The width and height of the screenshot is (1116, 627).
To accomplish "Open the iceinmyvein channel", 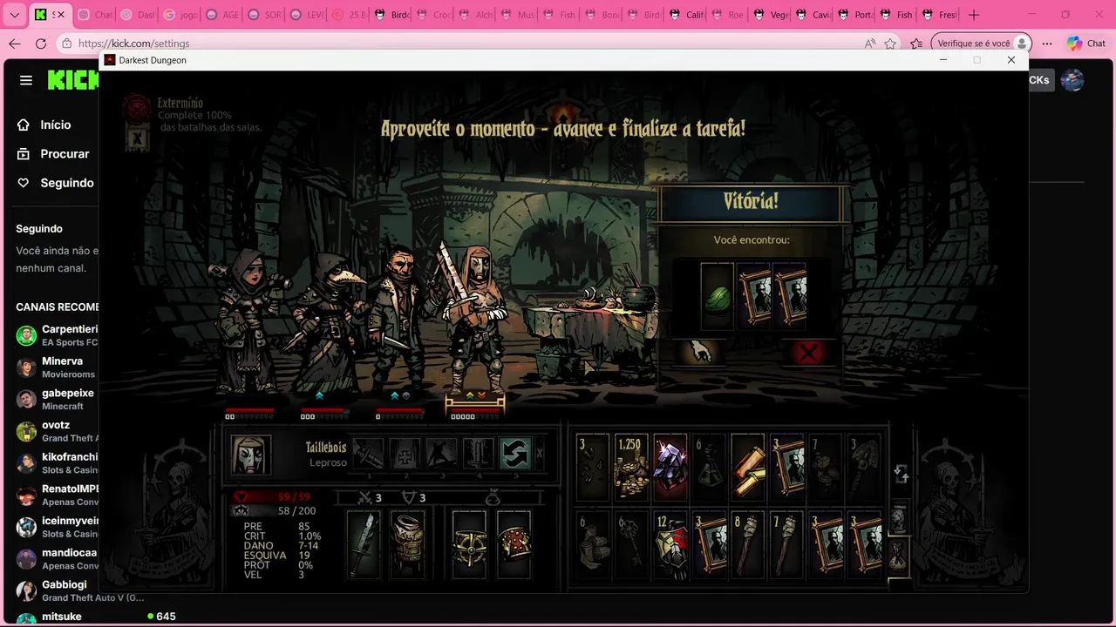I will (x=56, y=527).
